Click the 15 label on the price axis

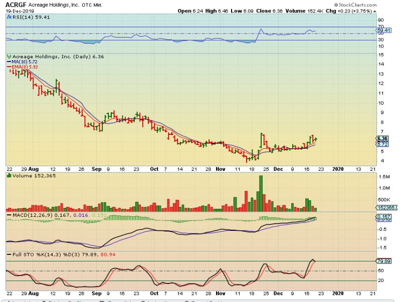point(381,55)
